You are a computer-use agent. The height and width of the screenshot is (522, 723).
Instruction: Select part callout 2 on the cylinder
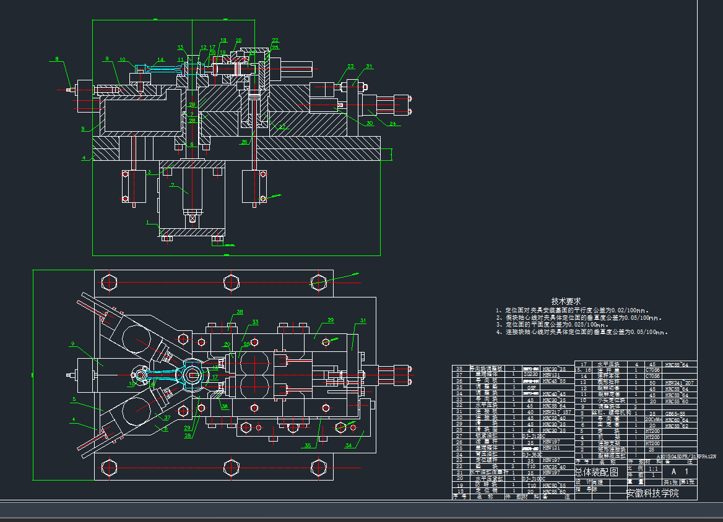174,186
